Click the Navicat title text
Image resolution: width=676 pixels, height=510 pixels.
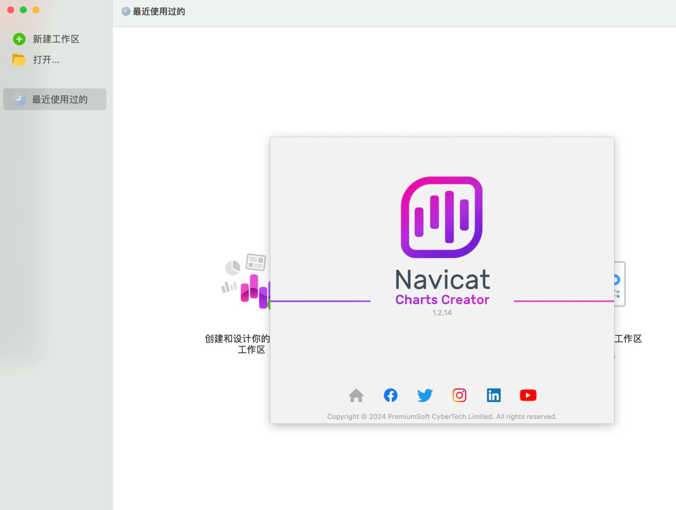pyautogui.click(x=442, y=279)
